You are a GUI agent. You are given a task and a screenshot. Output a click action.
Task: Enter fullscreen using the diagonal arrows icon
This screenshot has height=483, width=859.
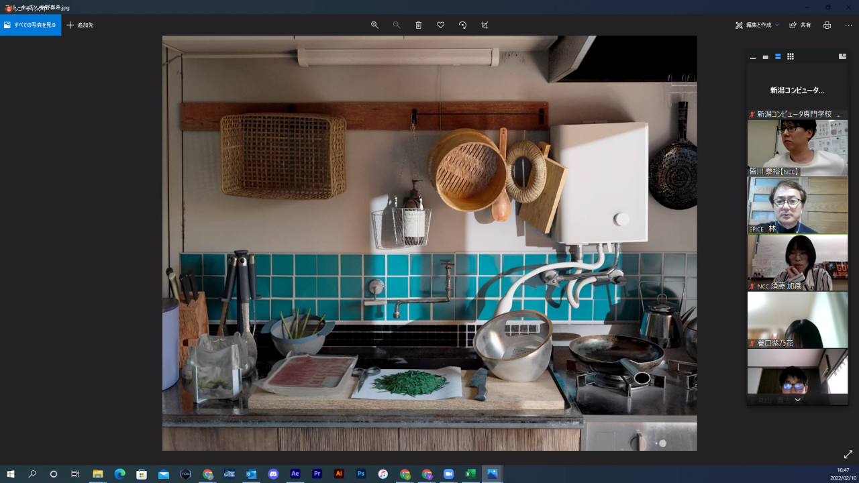[x=848, y=454]
